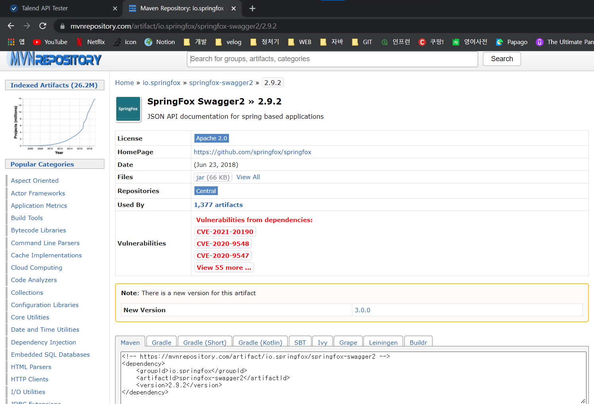Open the CVE-2020-9547 vulnerability
594x404 pixels.
tap(223, 255)
